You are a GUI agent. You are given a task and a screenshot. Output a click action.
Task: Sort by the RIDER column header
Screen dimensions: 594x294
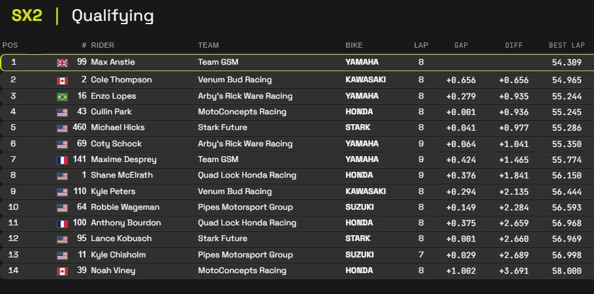(102, 45)
